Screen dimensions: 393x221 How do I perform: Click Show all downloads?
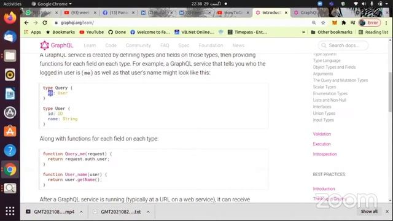369,211
